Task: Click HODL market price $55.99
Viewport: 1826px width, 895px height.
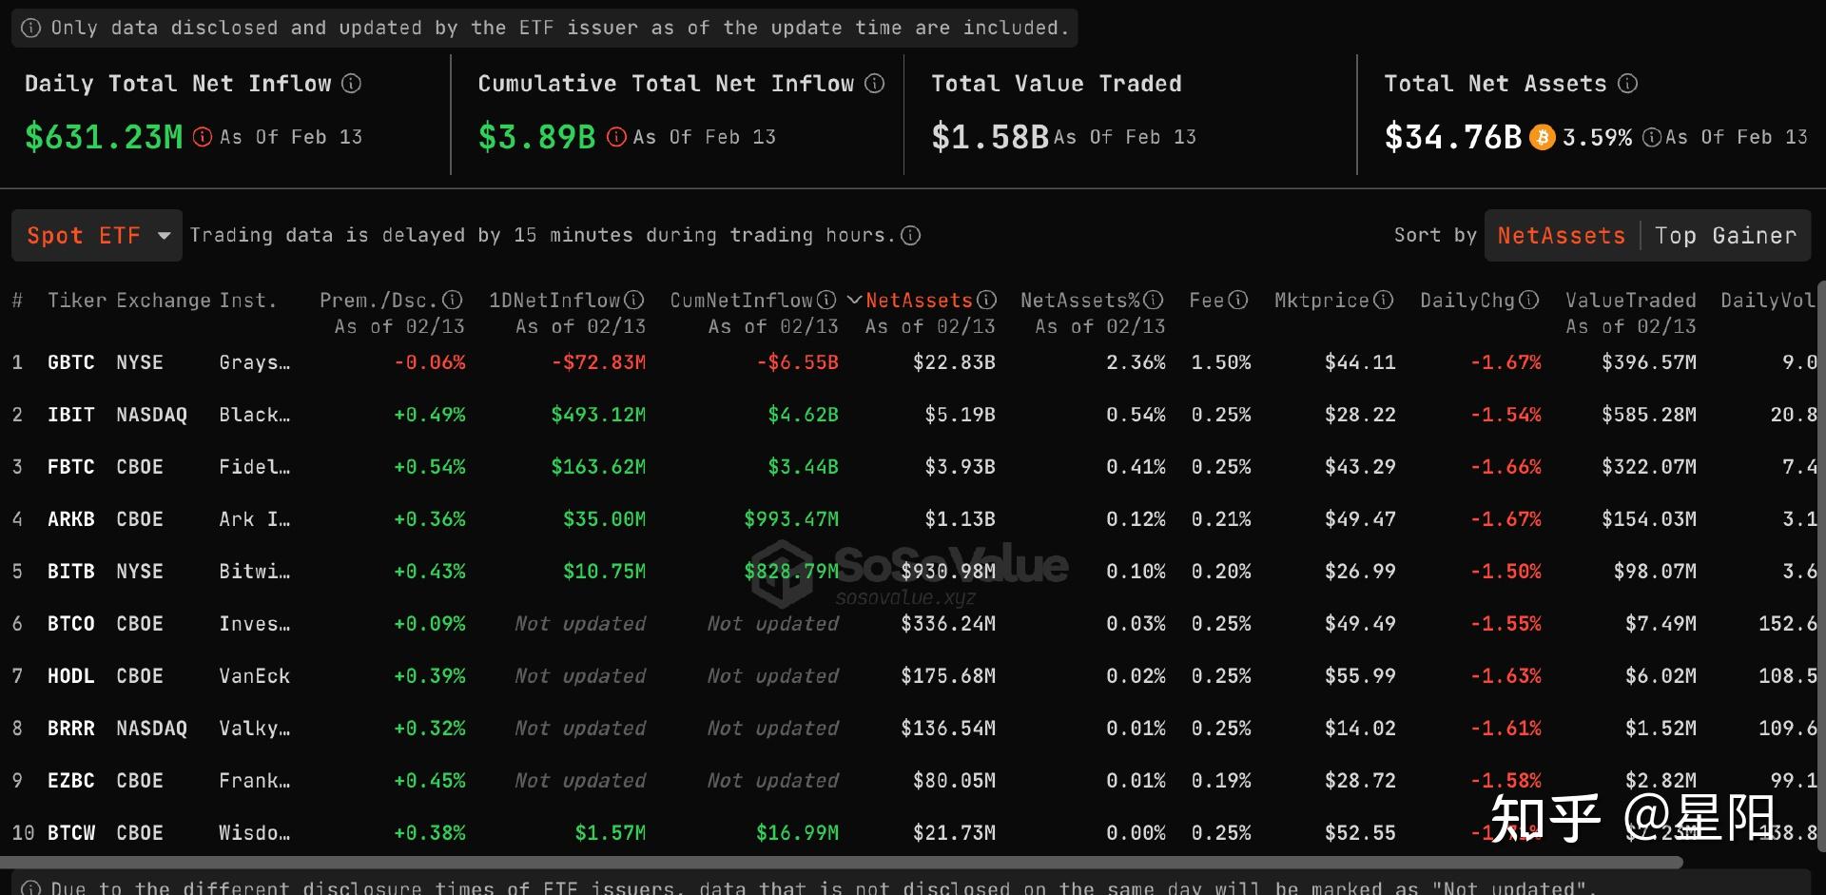Action: (x=1360, y=676)
